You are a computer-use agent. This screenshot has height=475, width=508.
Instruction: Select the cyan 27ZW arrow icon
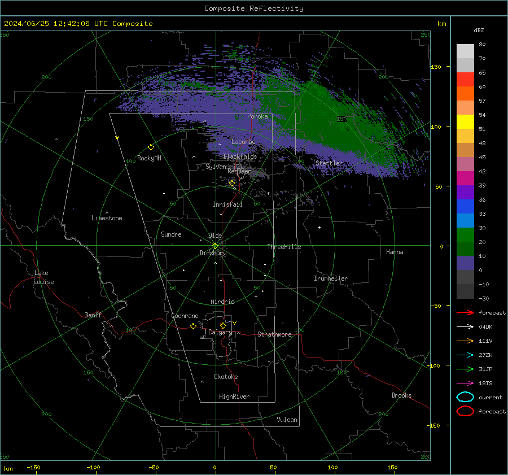pos(465,355)
